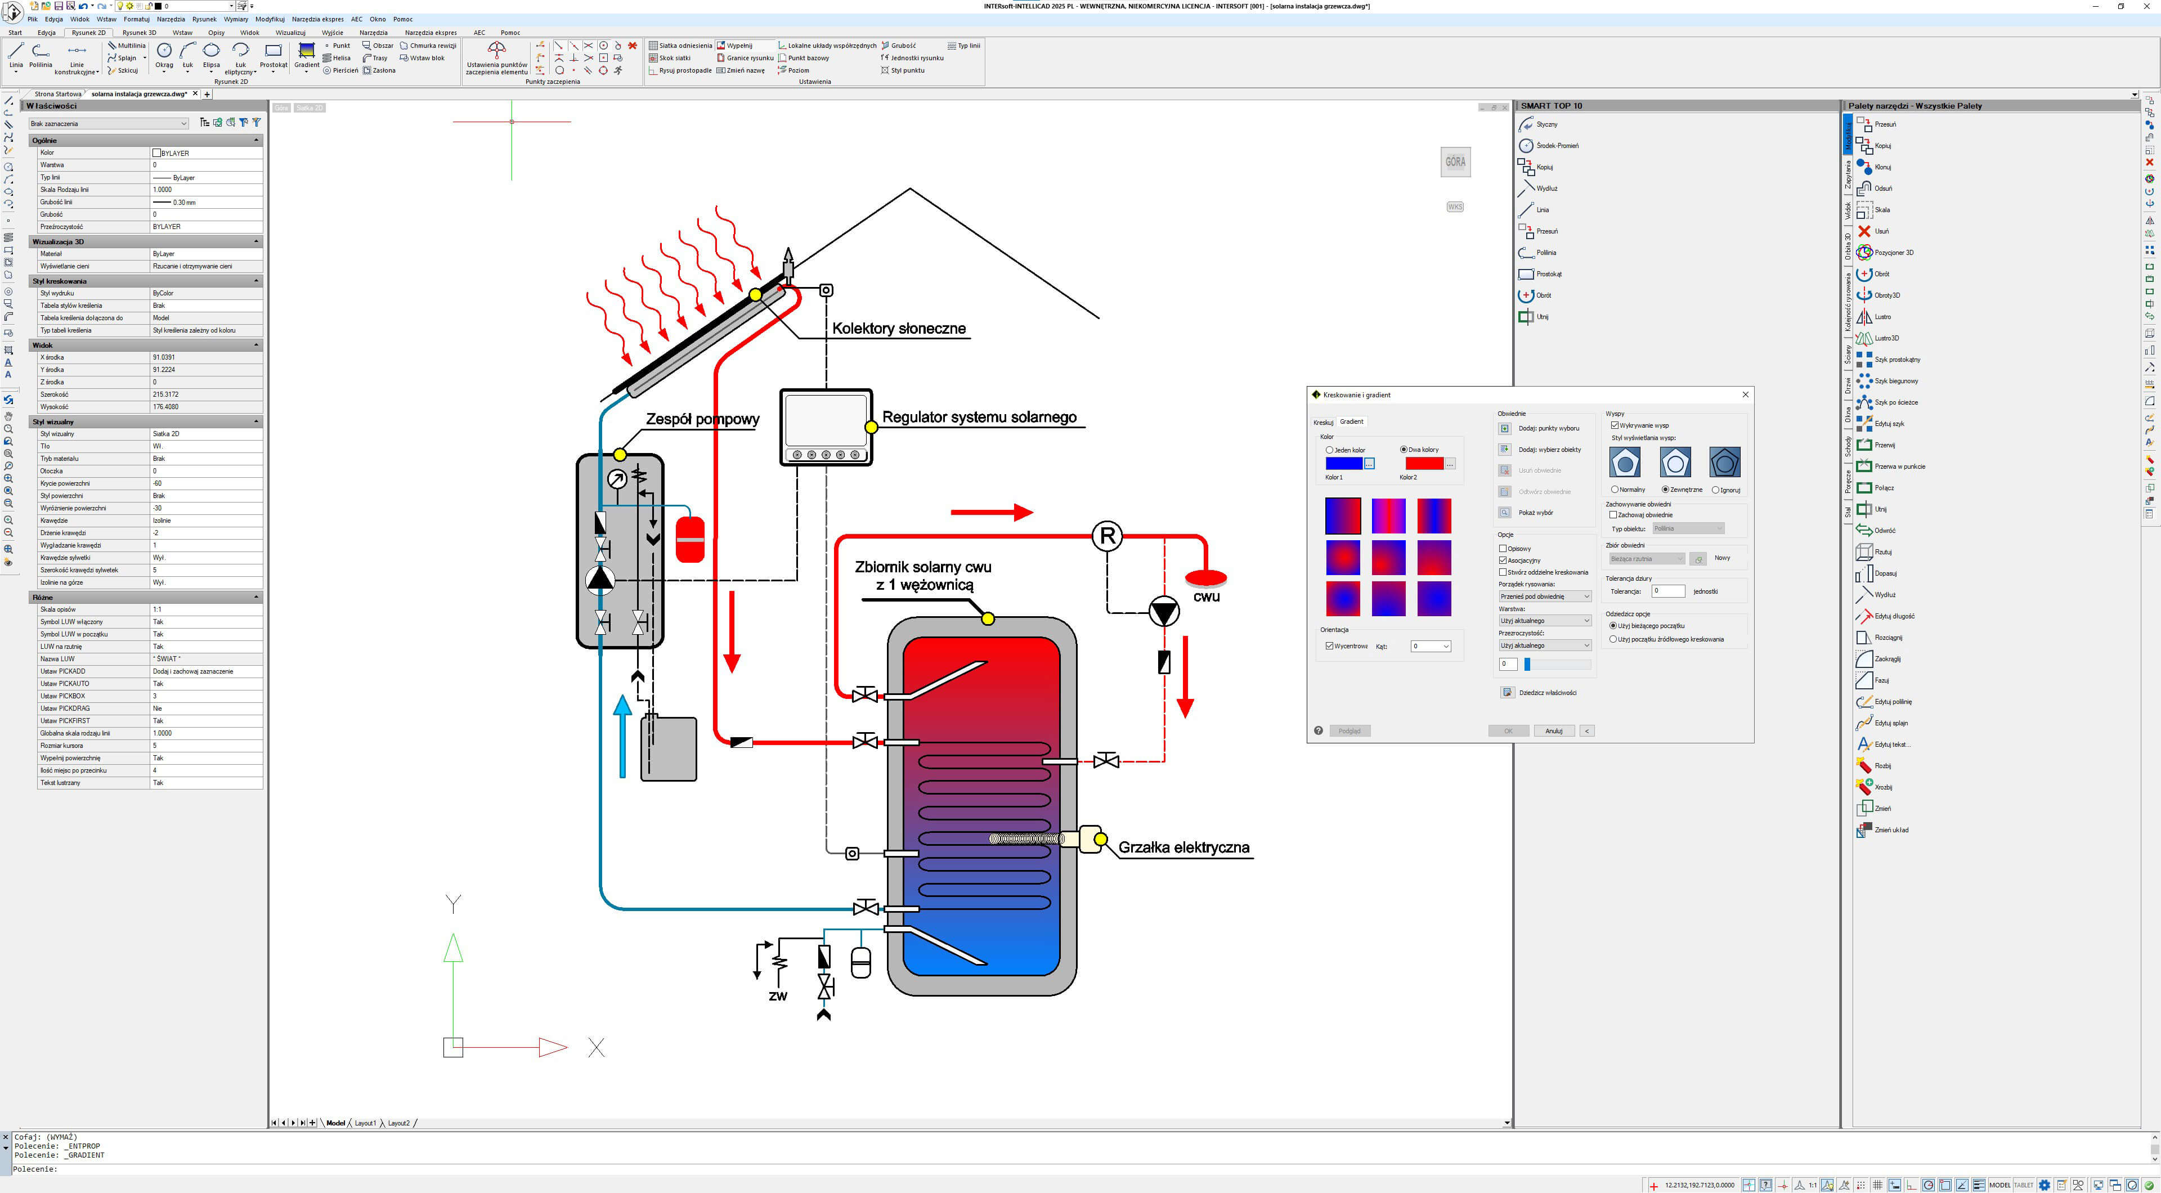Viewport: 2161px width, 1193px height.
Task: Select Lustro in tool palette
Action: coord(1874,317)
